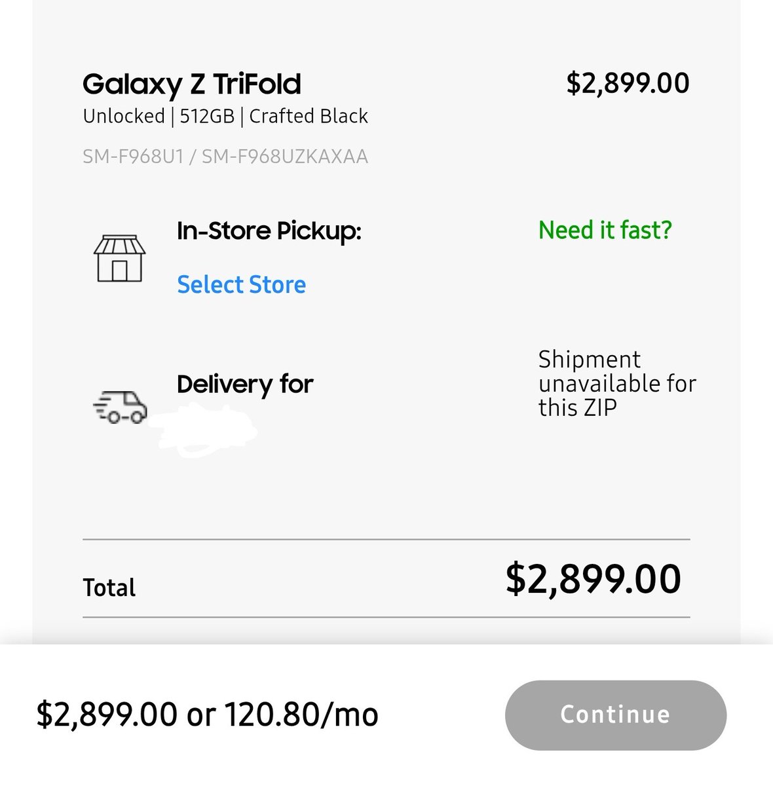773x786 pixels.
Task: Click the 512GB storage spec
Action: coord(206,117)
